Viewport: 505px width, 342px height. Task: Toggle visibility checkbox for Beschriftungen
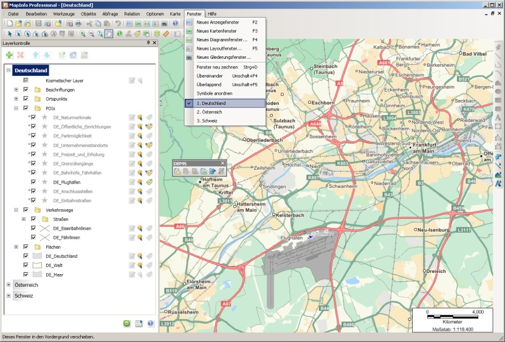[26, 90]
